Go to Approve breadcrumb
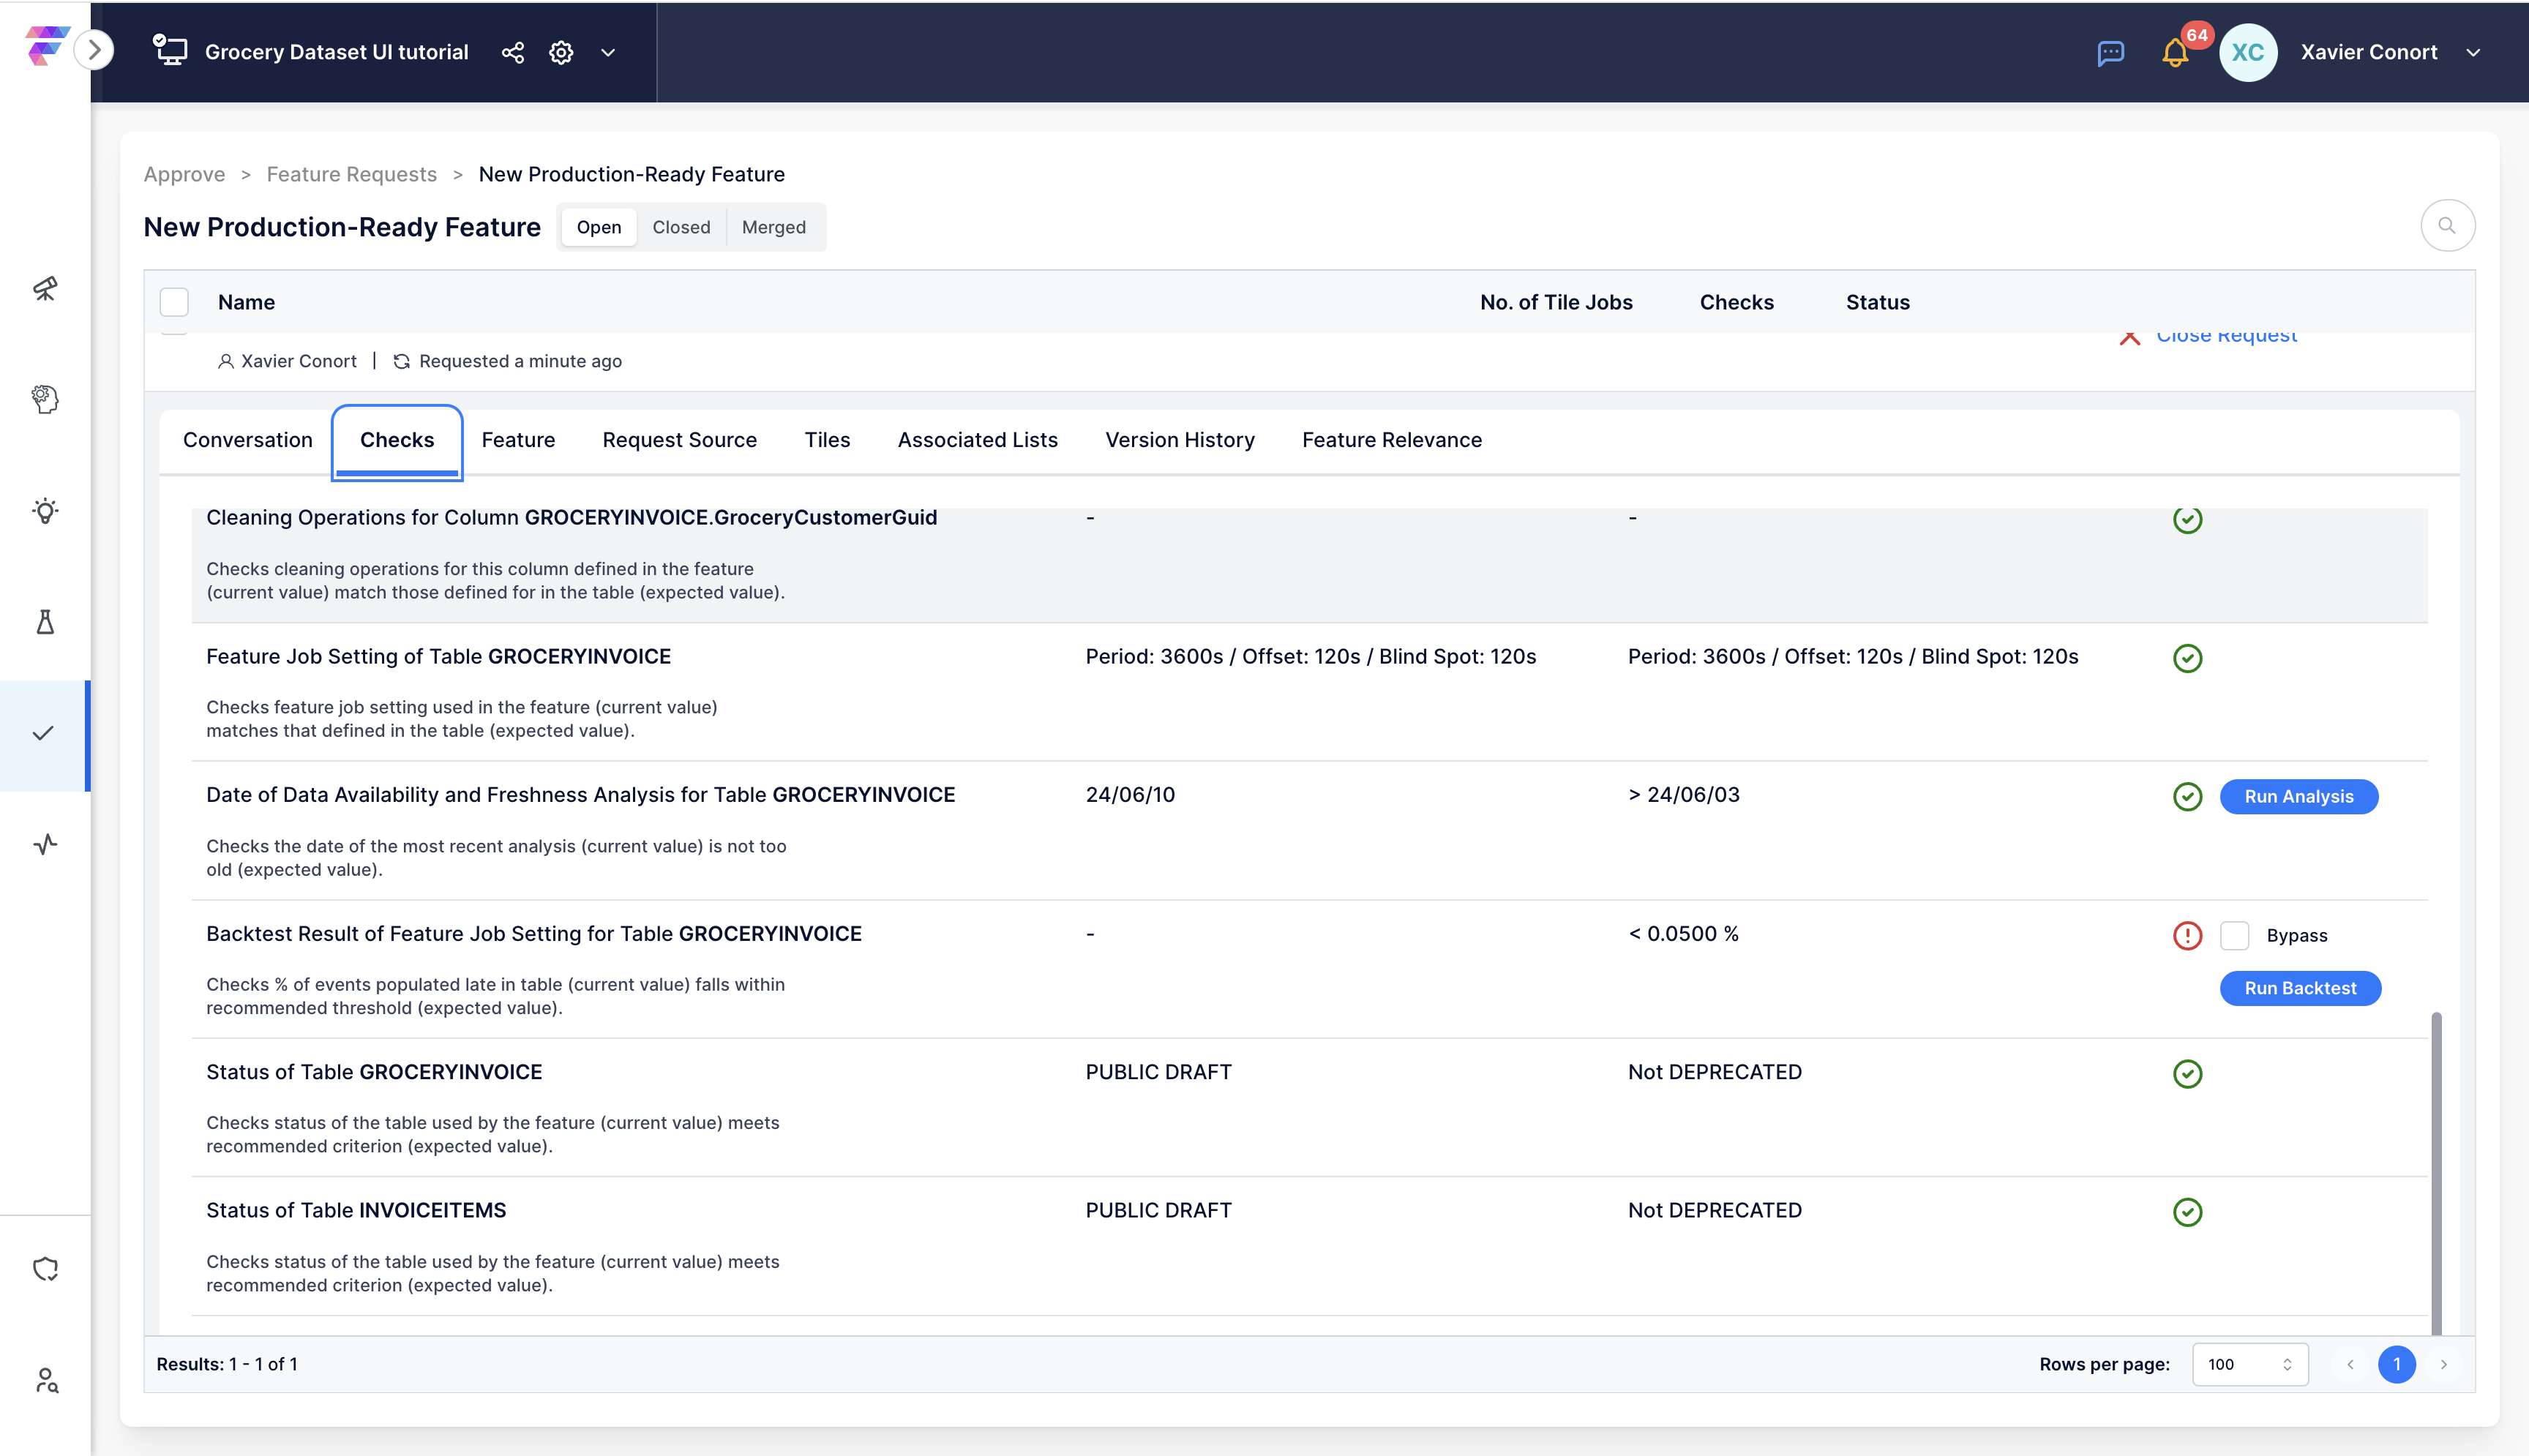The image size is (2529, 1456). point(184,174)
